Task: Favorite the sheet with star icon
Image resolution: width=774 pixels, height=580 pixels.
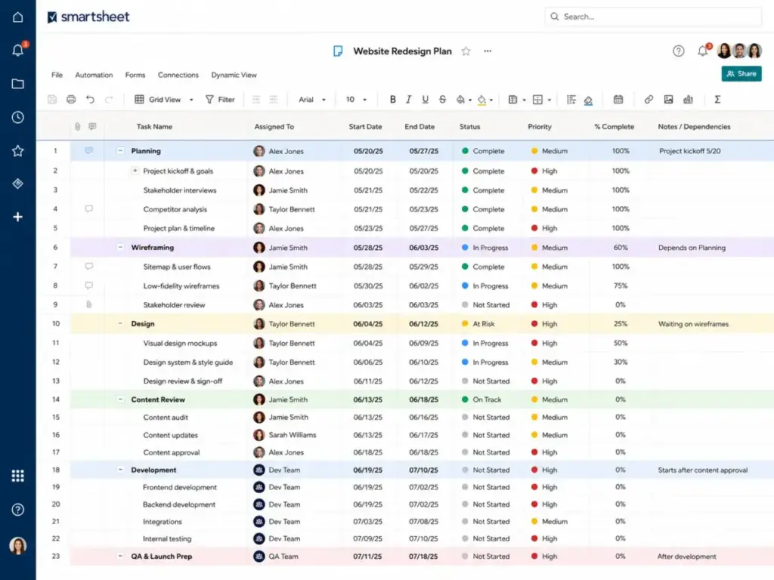Action: pyautogui.click(x=466, y=51)
